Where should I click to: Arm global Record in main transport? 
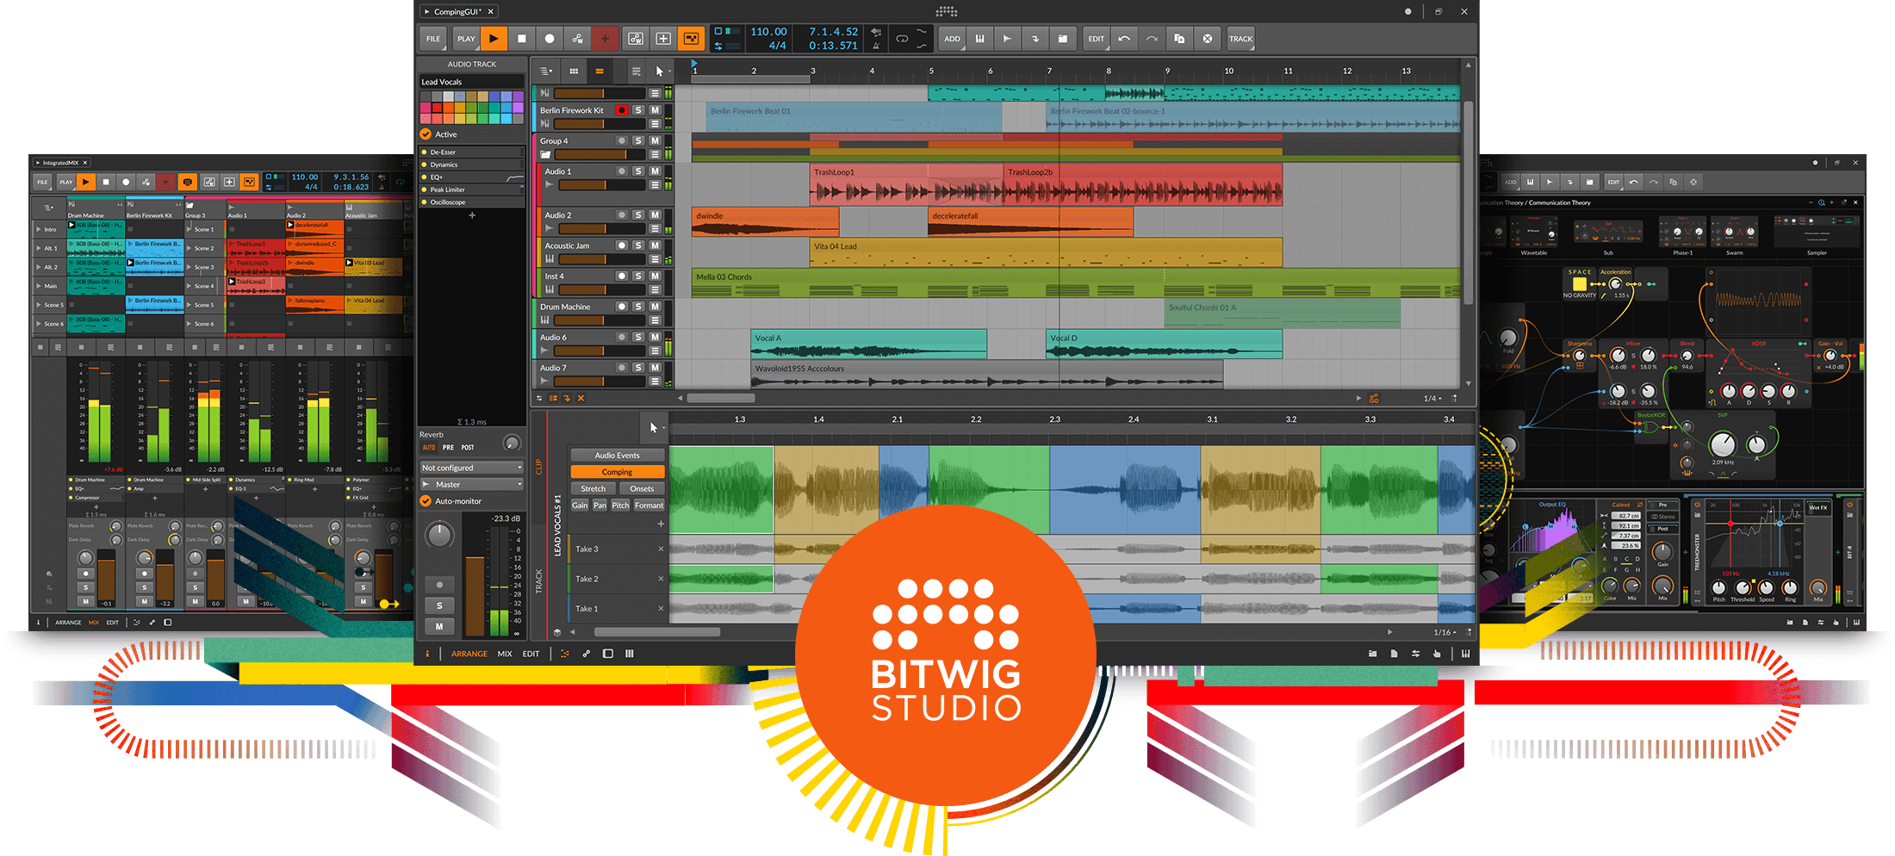click(x=550, y=39)
